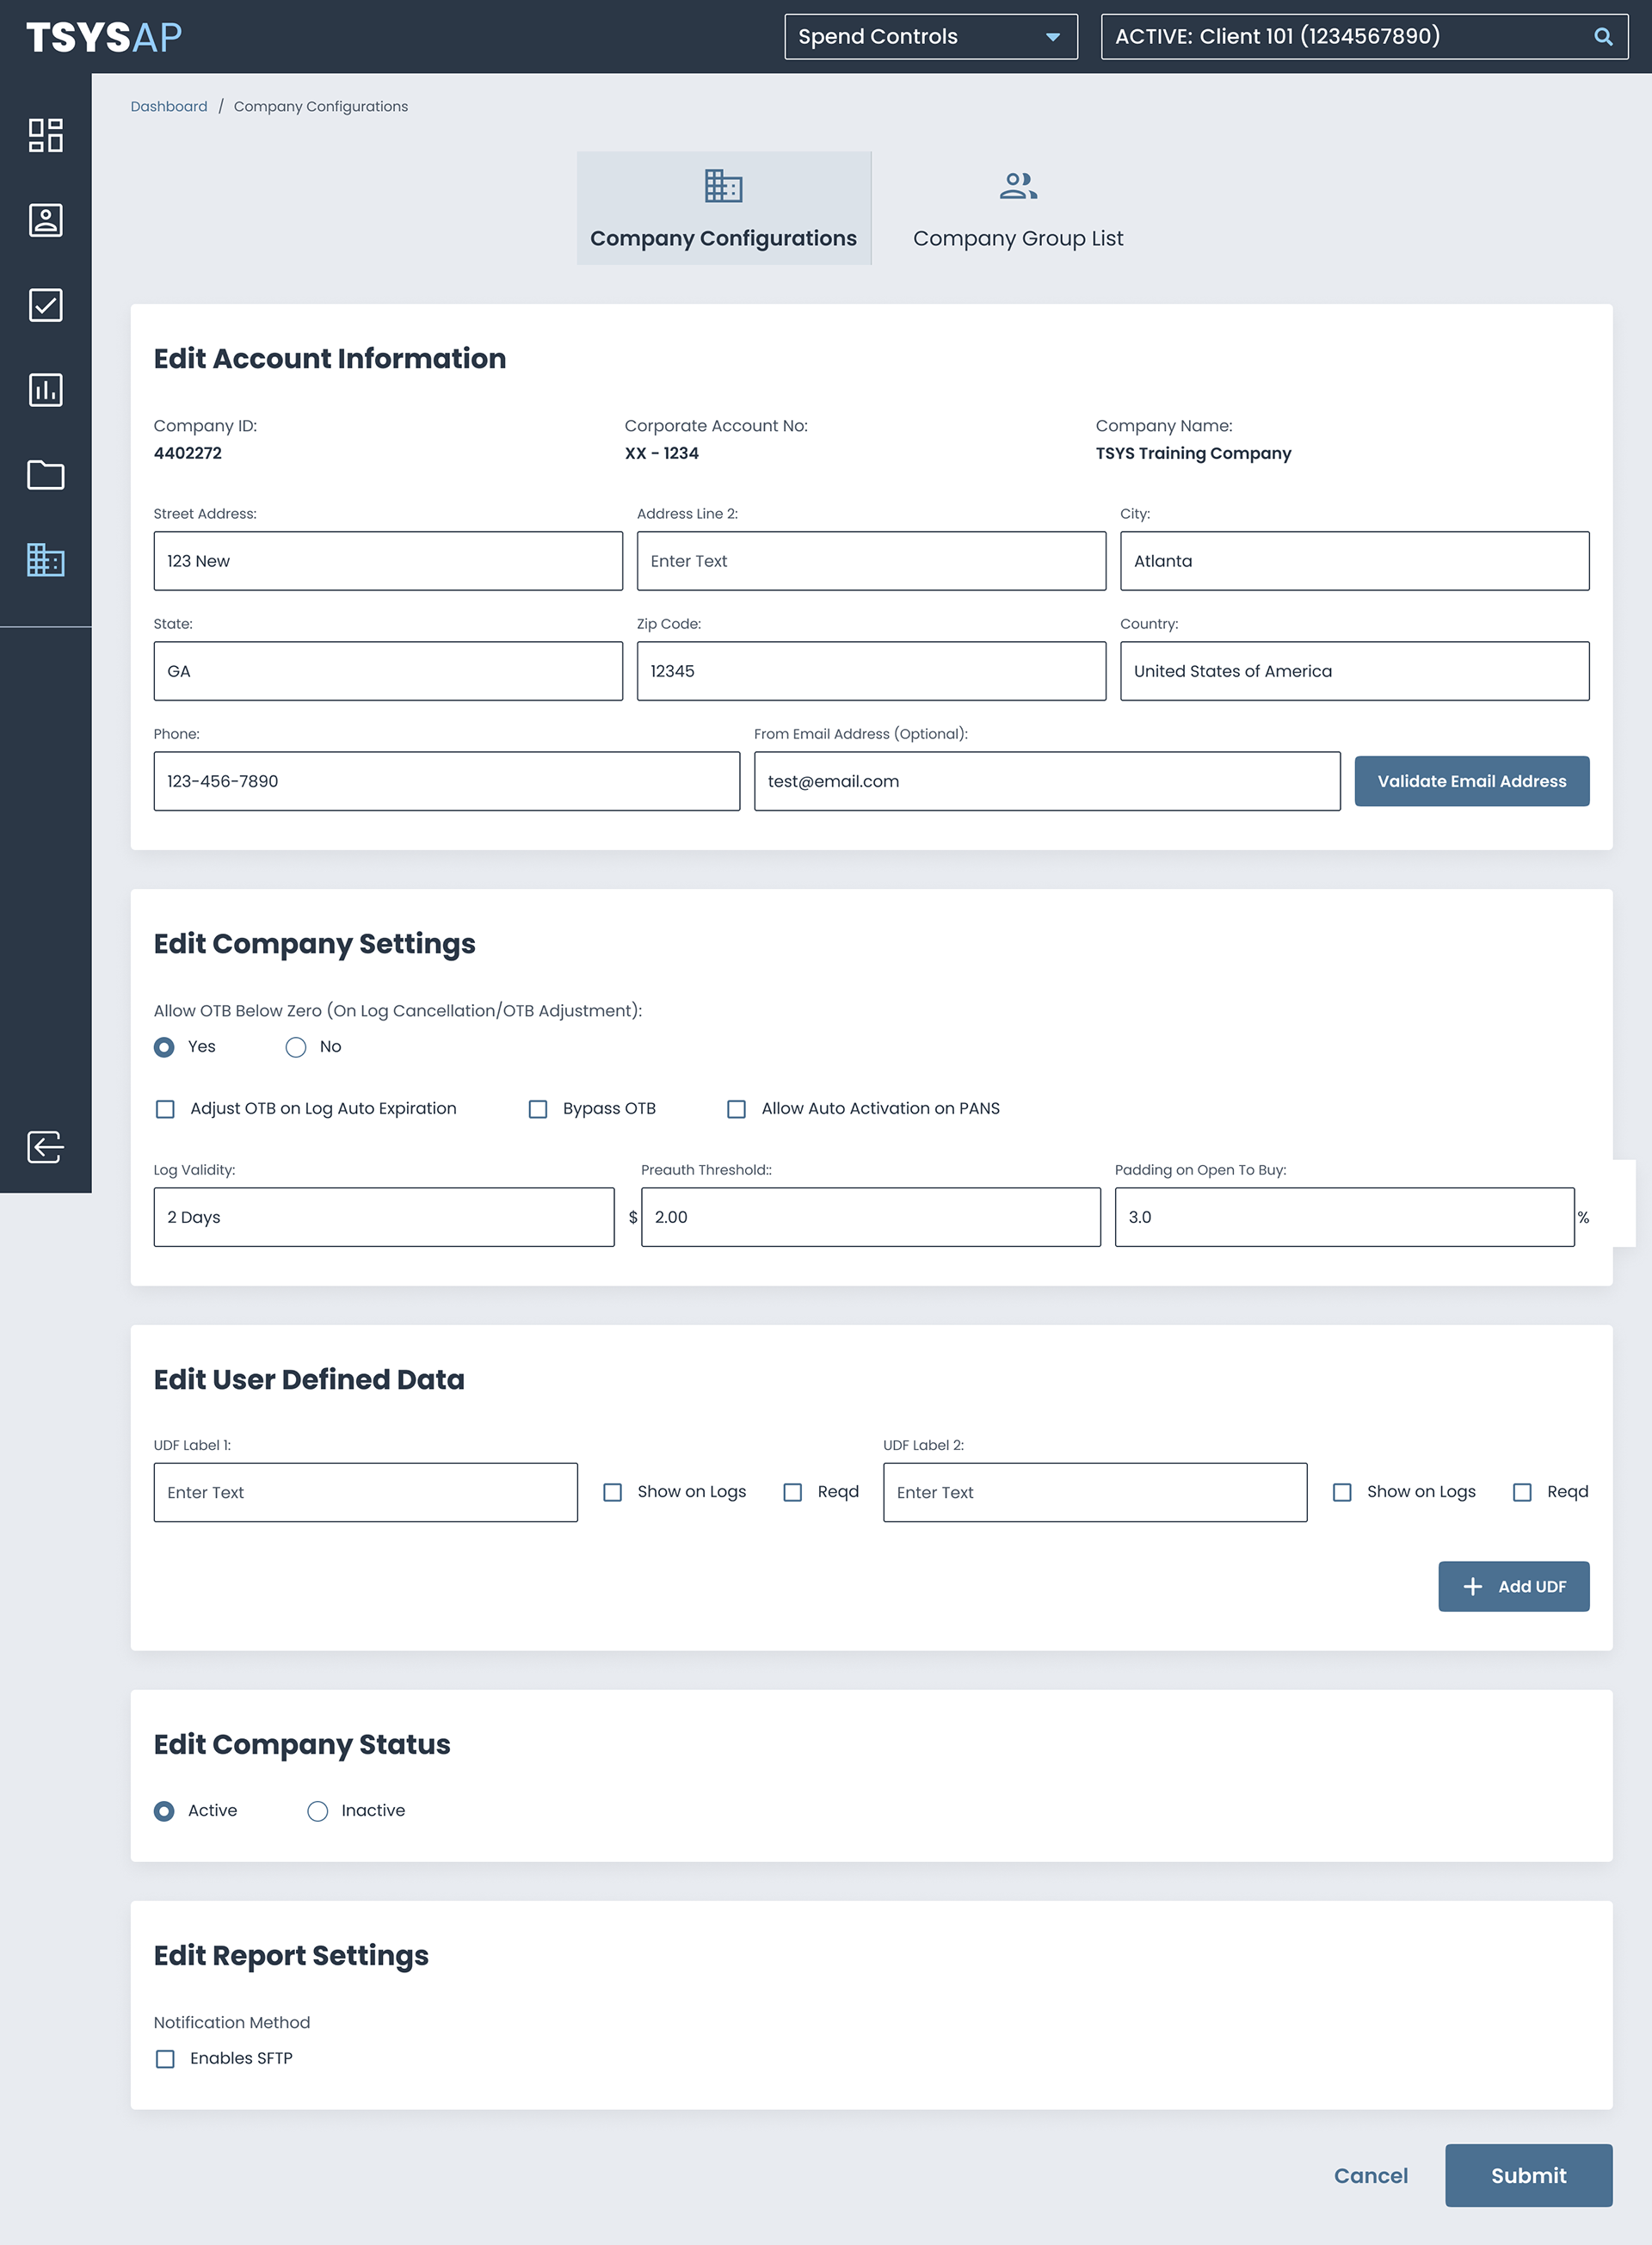Check Show on Logs for UDF Label 2
Viewport: 1652px width, 2245px height.
[1342, 1492]
